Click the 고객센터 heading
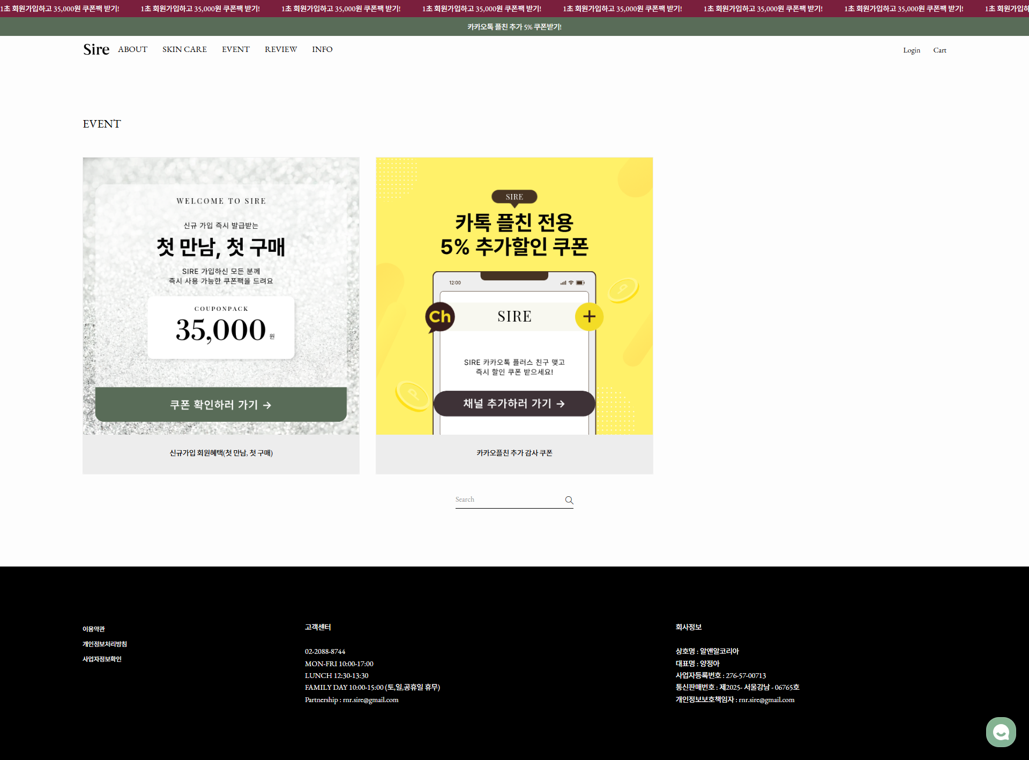Viewport: 1029px width, 760px height. click(x=318, y=627)
